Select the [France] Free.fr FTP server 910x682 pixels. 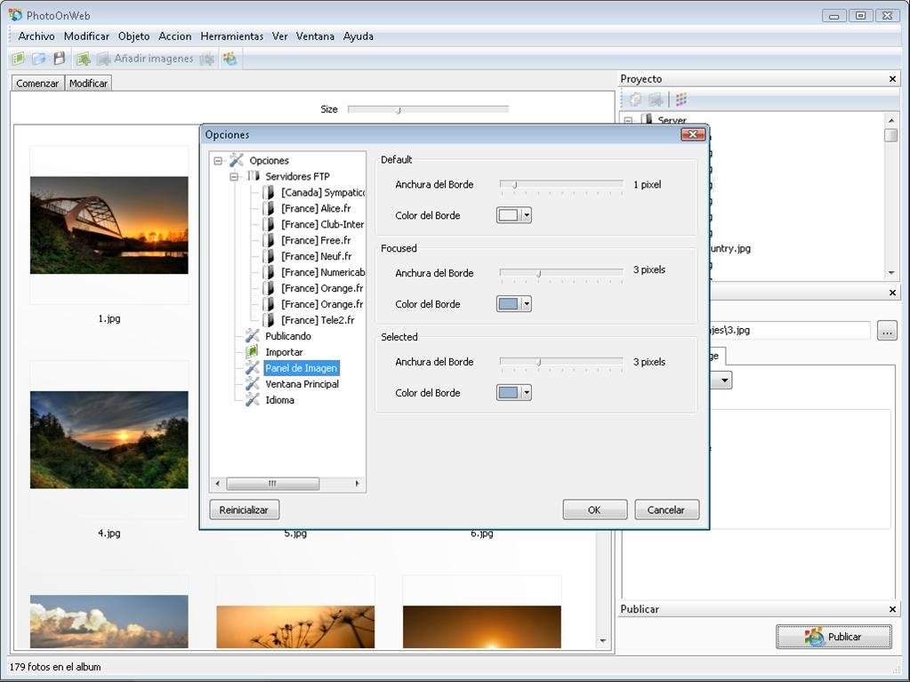(x=316, y=240)
